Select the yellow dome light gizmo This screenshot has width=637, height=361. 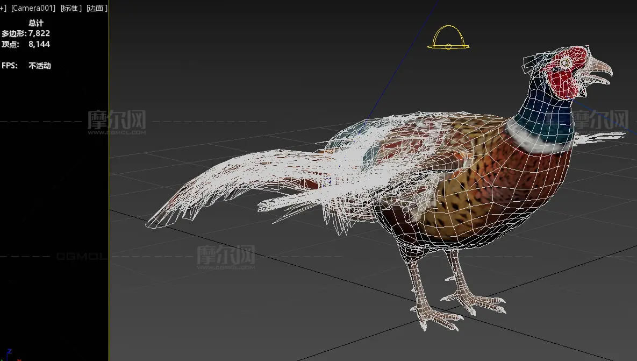coord(448,38)
